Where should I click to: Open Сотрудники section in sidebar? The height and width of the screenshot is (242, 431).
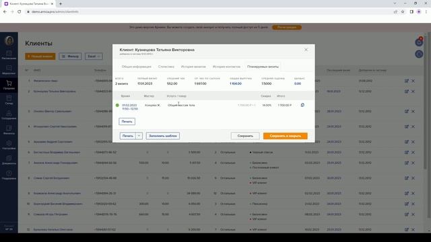(x=9, y=115)
